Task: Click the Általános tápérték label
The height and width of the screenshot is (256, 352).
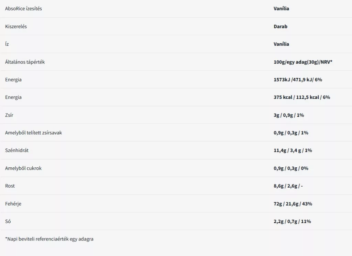Action: 25,62
